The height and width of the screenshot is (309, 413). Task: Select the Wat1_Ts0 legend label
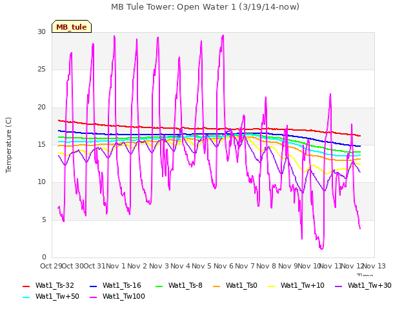[241, 286]
